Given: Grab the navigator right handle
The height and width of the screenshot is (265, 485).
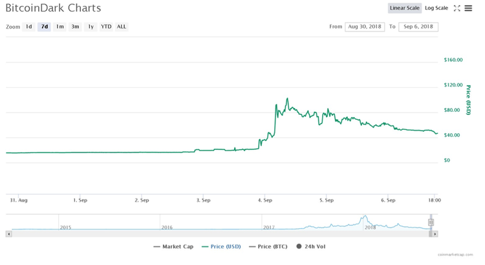Looking at the screenshot, I should [431, 222].
